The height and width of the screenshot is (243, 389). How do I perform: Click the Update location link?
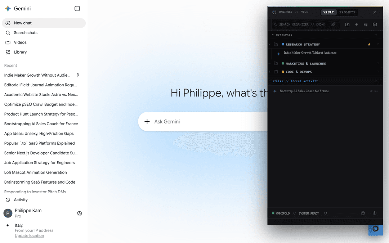click(x=29, y=235)
